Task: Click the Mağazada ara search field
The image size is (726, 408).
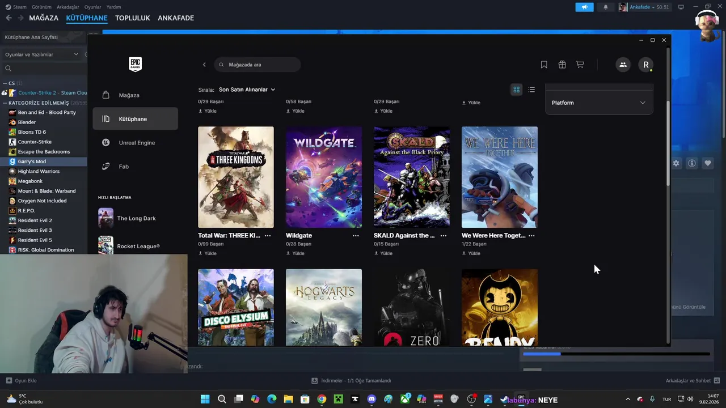Action: pyautogui.click(x=258, y=65)
